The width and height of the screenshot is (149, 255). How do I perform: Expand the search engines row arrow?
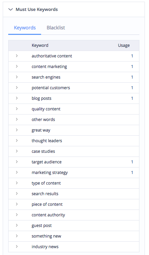click(x=17, y=77)
